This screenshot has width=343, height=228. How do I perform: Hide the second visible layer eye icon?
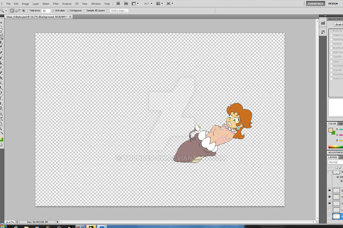(x=330, y=197)
